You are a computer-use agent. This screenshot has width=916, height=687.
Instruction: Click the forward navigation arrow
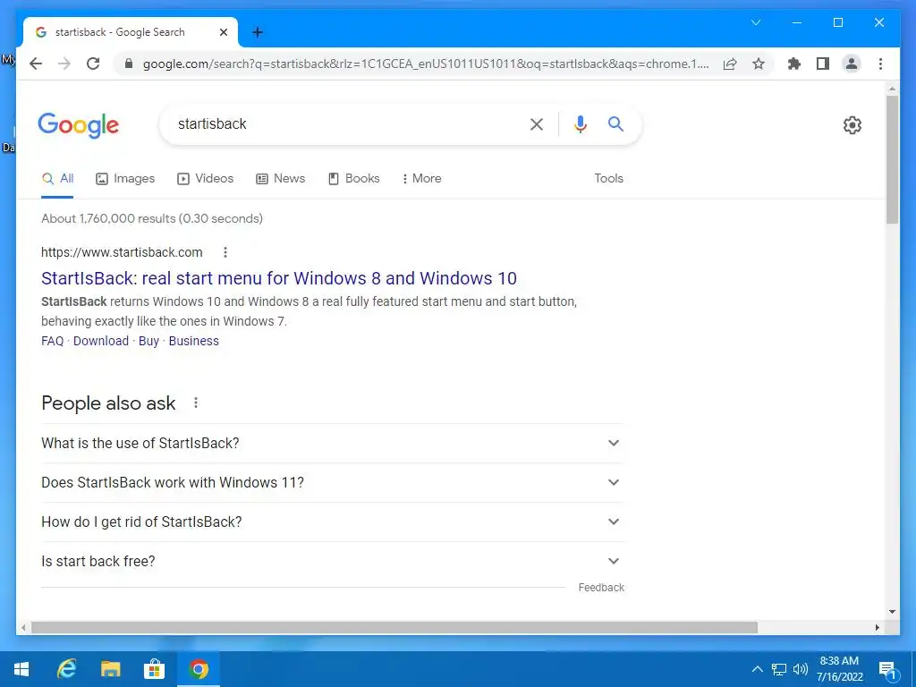[x=64, y=64]
